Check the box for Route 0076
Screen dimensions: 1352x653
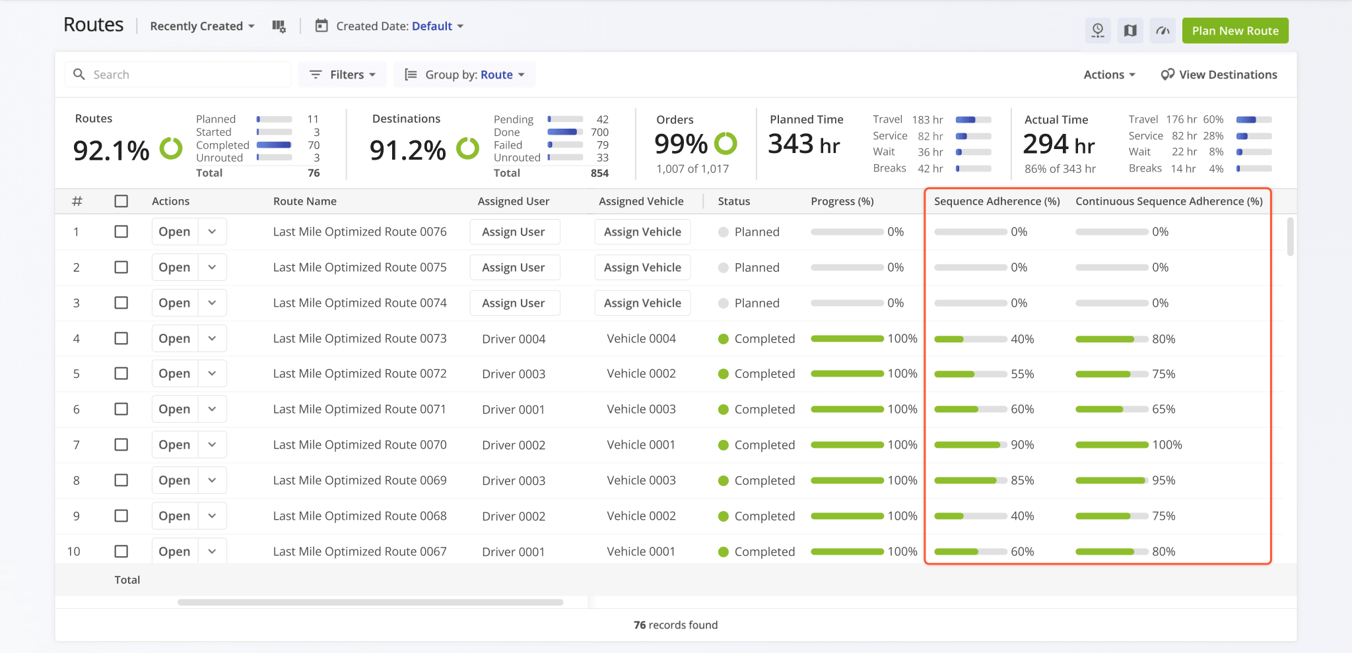click(121, 232)
